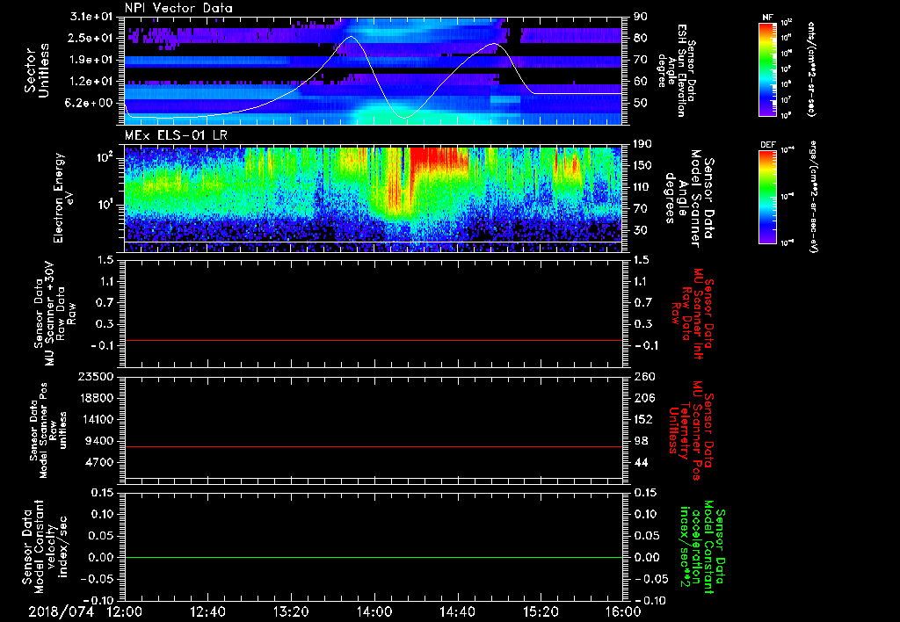Click the red line in Scanner Pos plot
The image size is (900, 622).
tap(373, 446)
